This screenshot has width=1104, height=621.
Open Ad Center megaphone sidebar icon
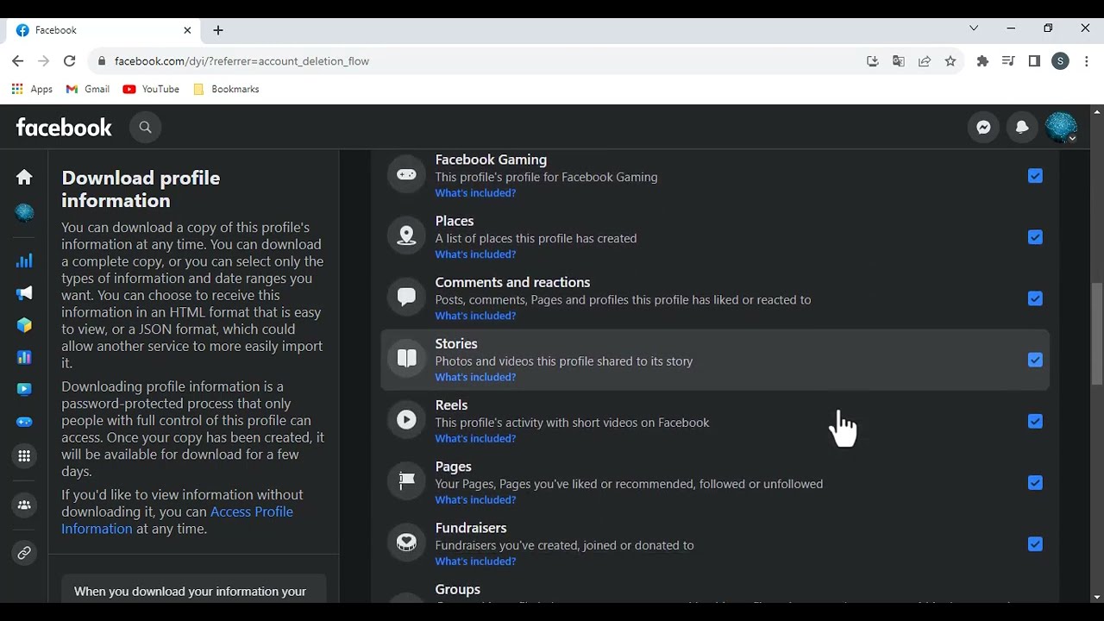pos(24,293)
